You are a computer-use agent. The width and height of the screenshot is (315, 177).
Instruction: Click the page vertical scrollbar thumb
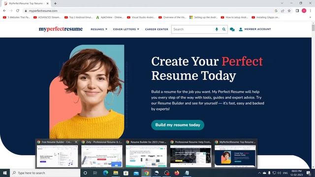pyautogui.click(x=313, y=28)
